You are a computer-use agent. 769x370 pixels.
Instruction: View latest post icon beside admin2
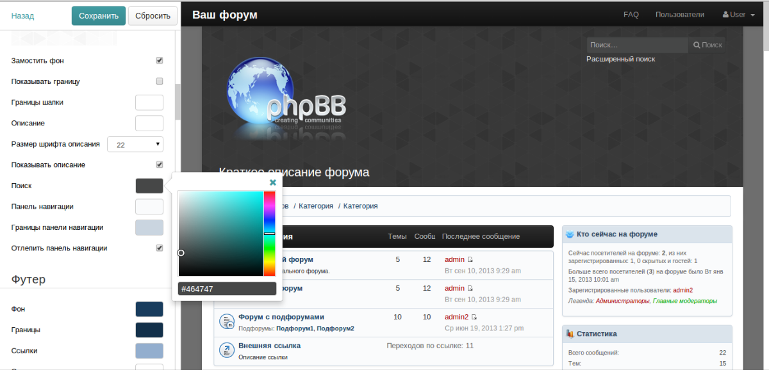click(x=475, y=317)
